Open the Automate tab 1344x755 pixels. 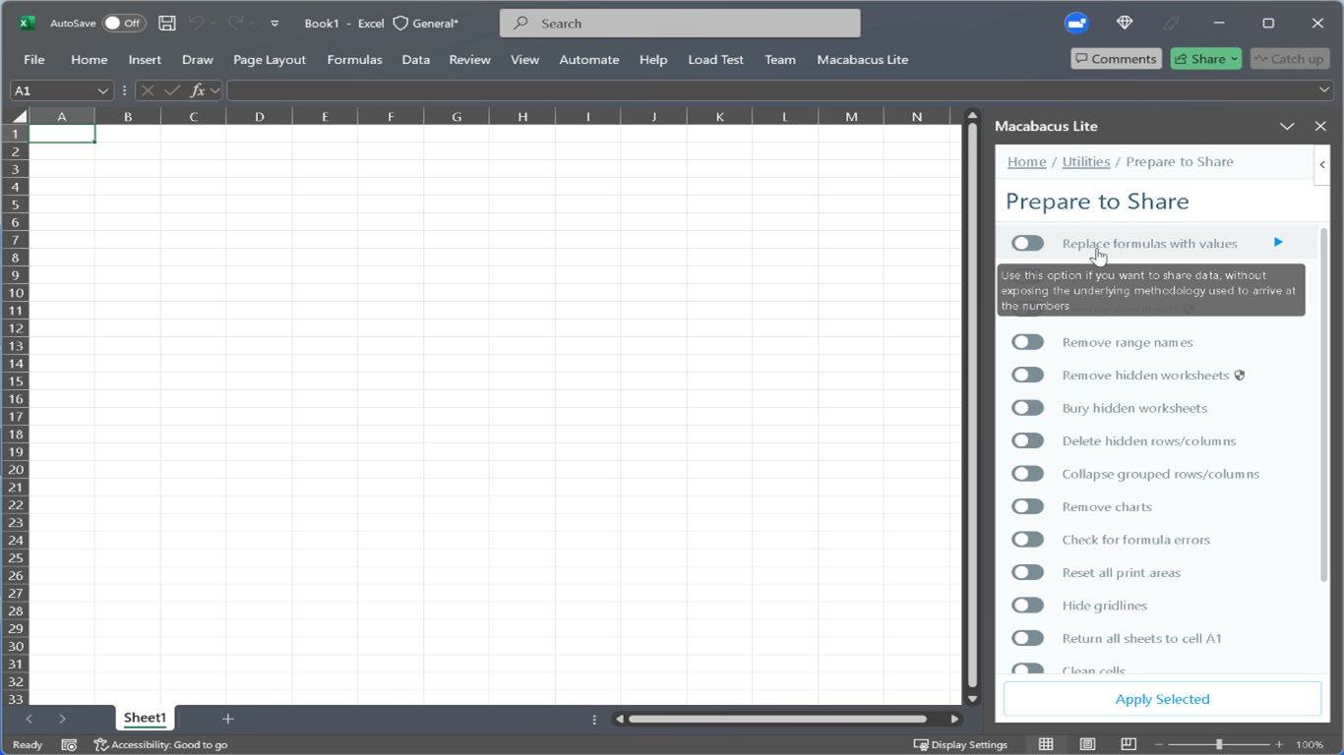(589, 59)
